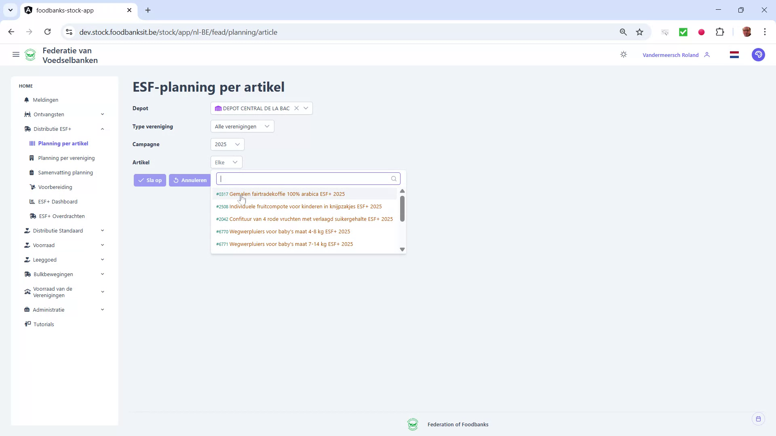Open the Tutorials flag icon

(28, 324)
